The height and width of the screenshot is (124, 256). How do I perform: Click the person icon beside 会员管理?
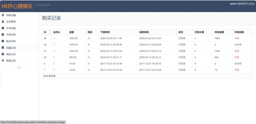tap(3, 21)
